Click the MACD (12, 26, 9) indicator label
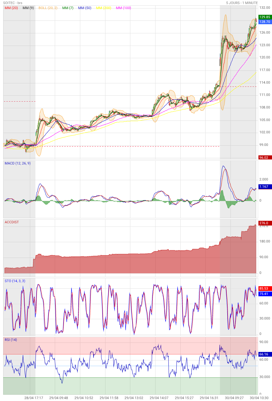Image resolution: width=272 pixels, height=401 pixels. [x=18, y=163]
